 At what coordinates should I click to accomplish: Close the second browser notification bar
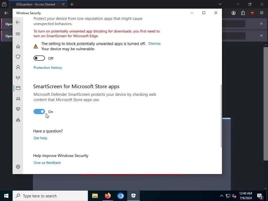click(x=261, y=36)
